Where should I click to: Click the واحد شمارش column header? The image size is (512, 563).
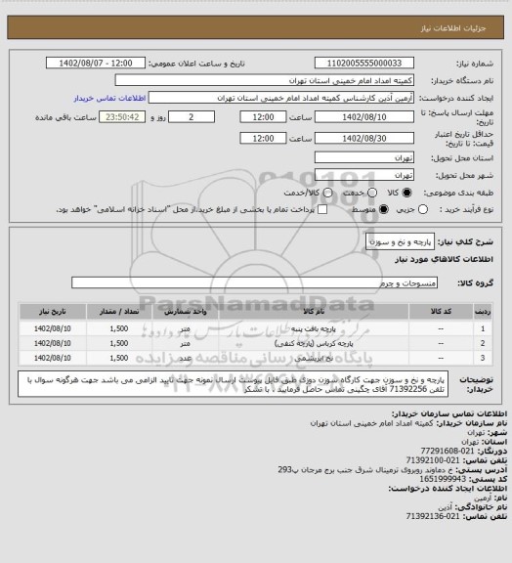pos(186,311)
